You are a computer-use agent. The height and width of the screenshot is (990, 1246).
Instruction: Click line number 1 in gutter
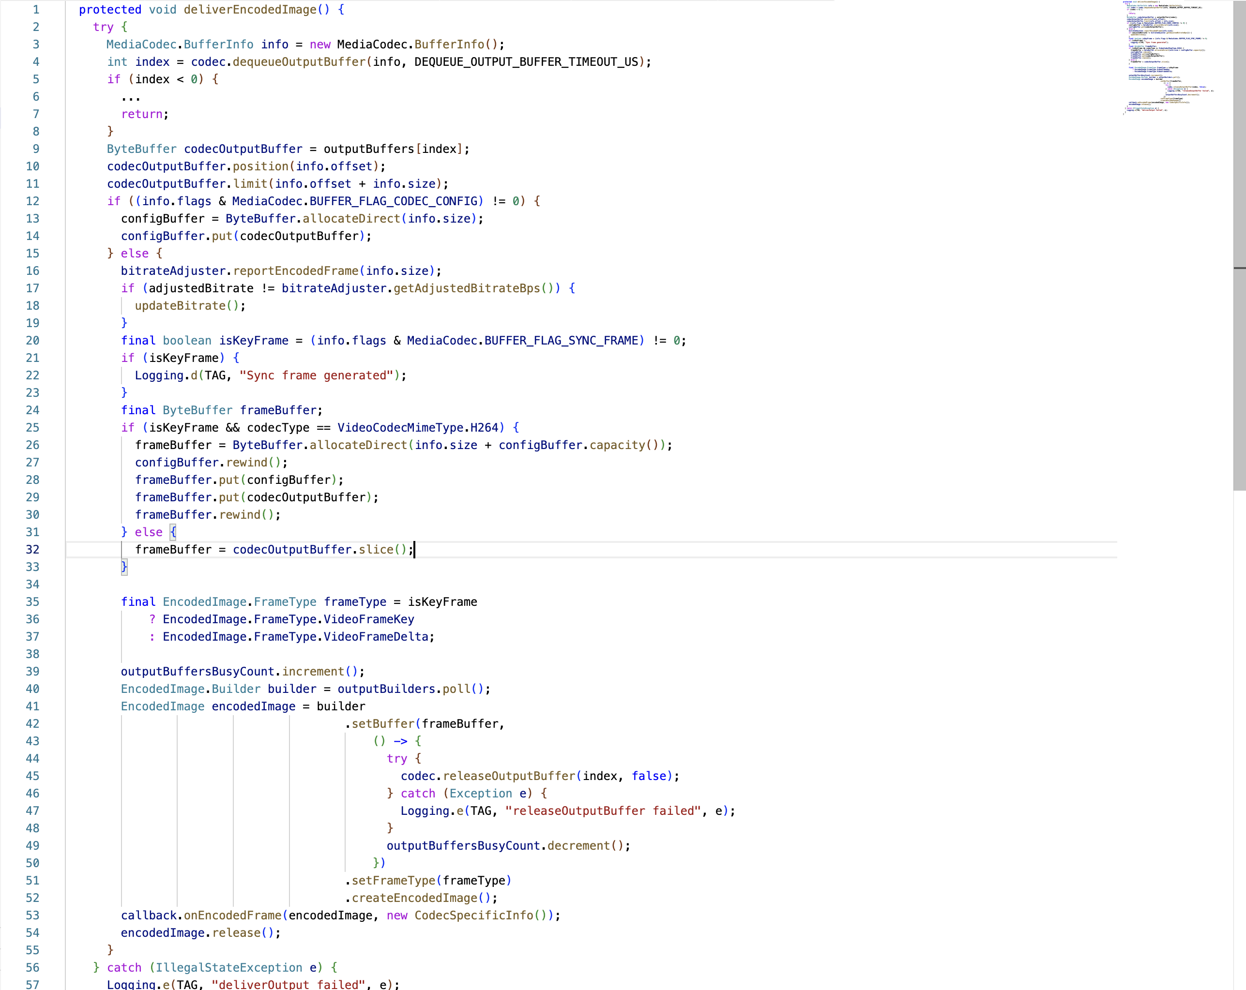[x=36, y=9]
